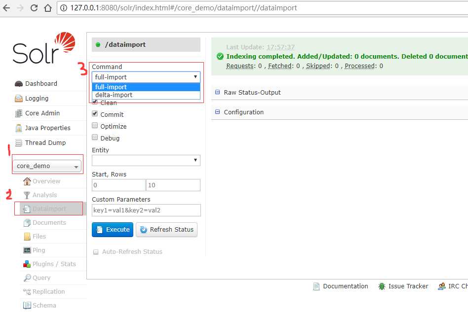Click the Overview house icon
468x312 pixels.
point(27,181)
